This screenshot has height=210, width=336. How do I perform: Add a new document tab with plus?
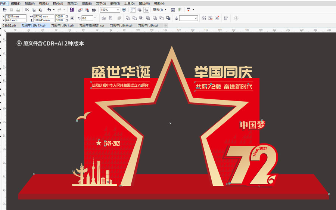(166, 25)
